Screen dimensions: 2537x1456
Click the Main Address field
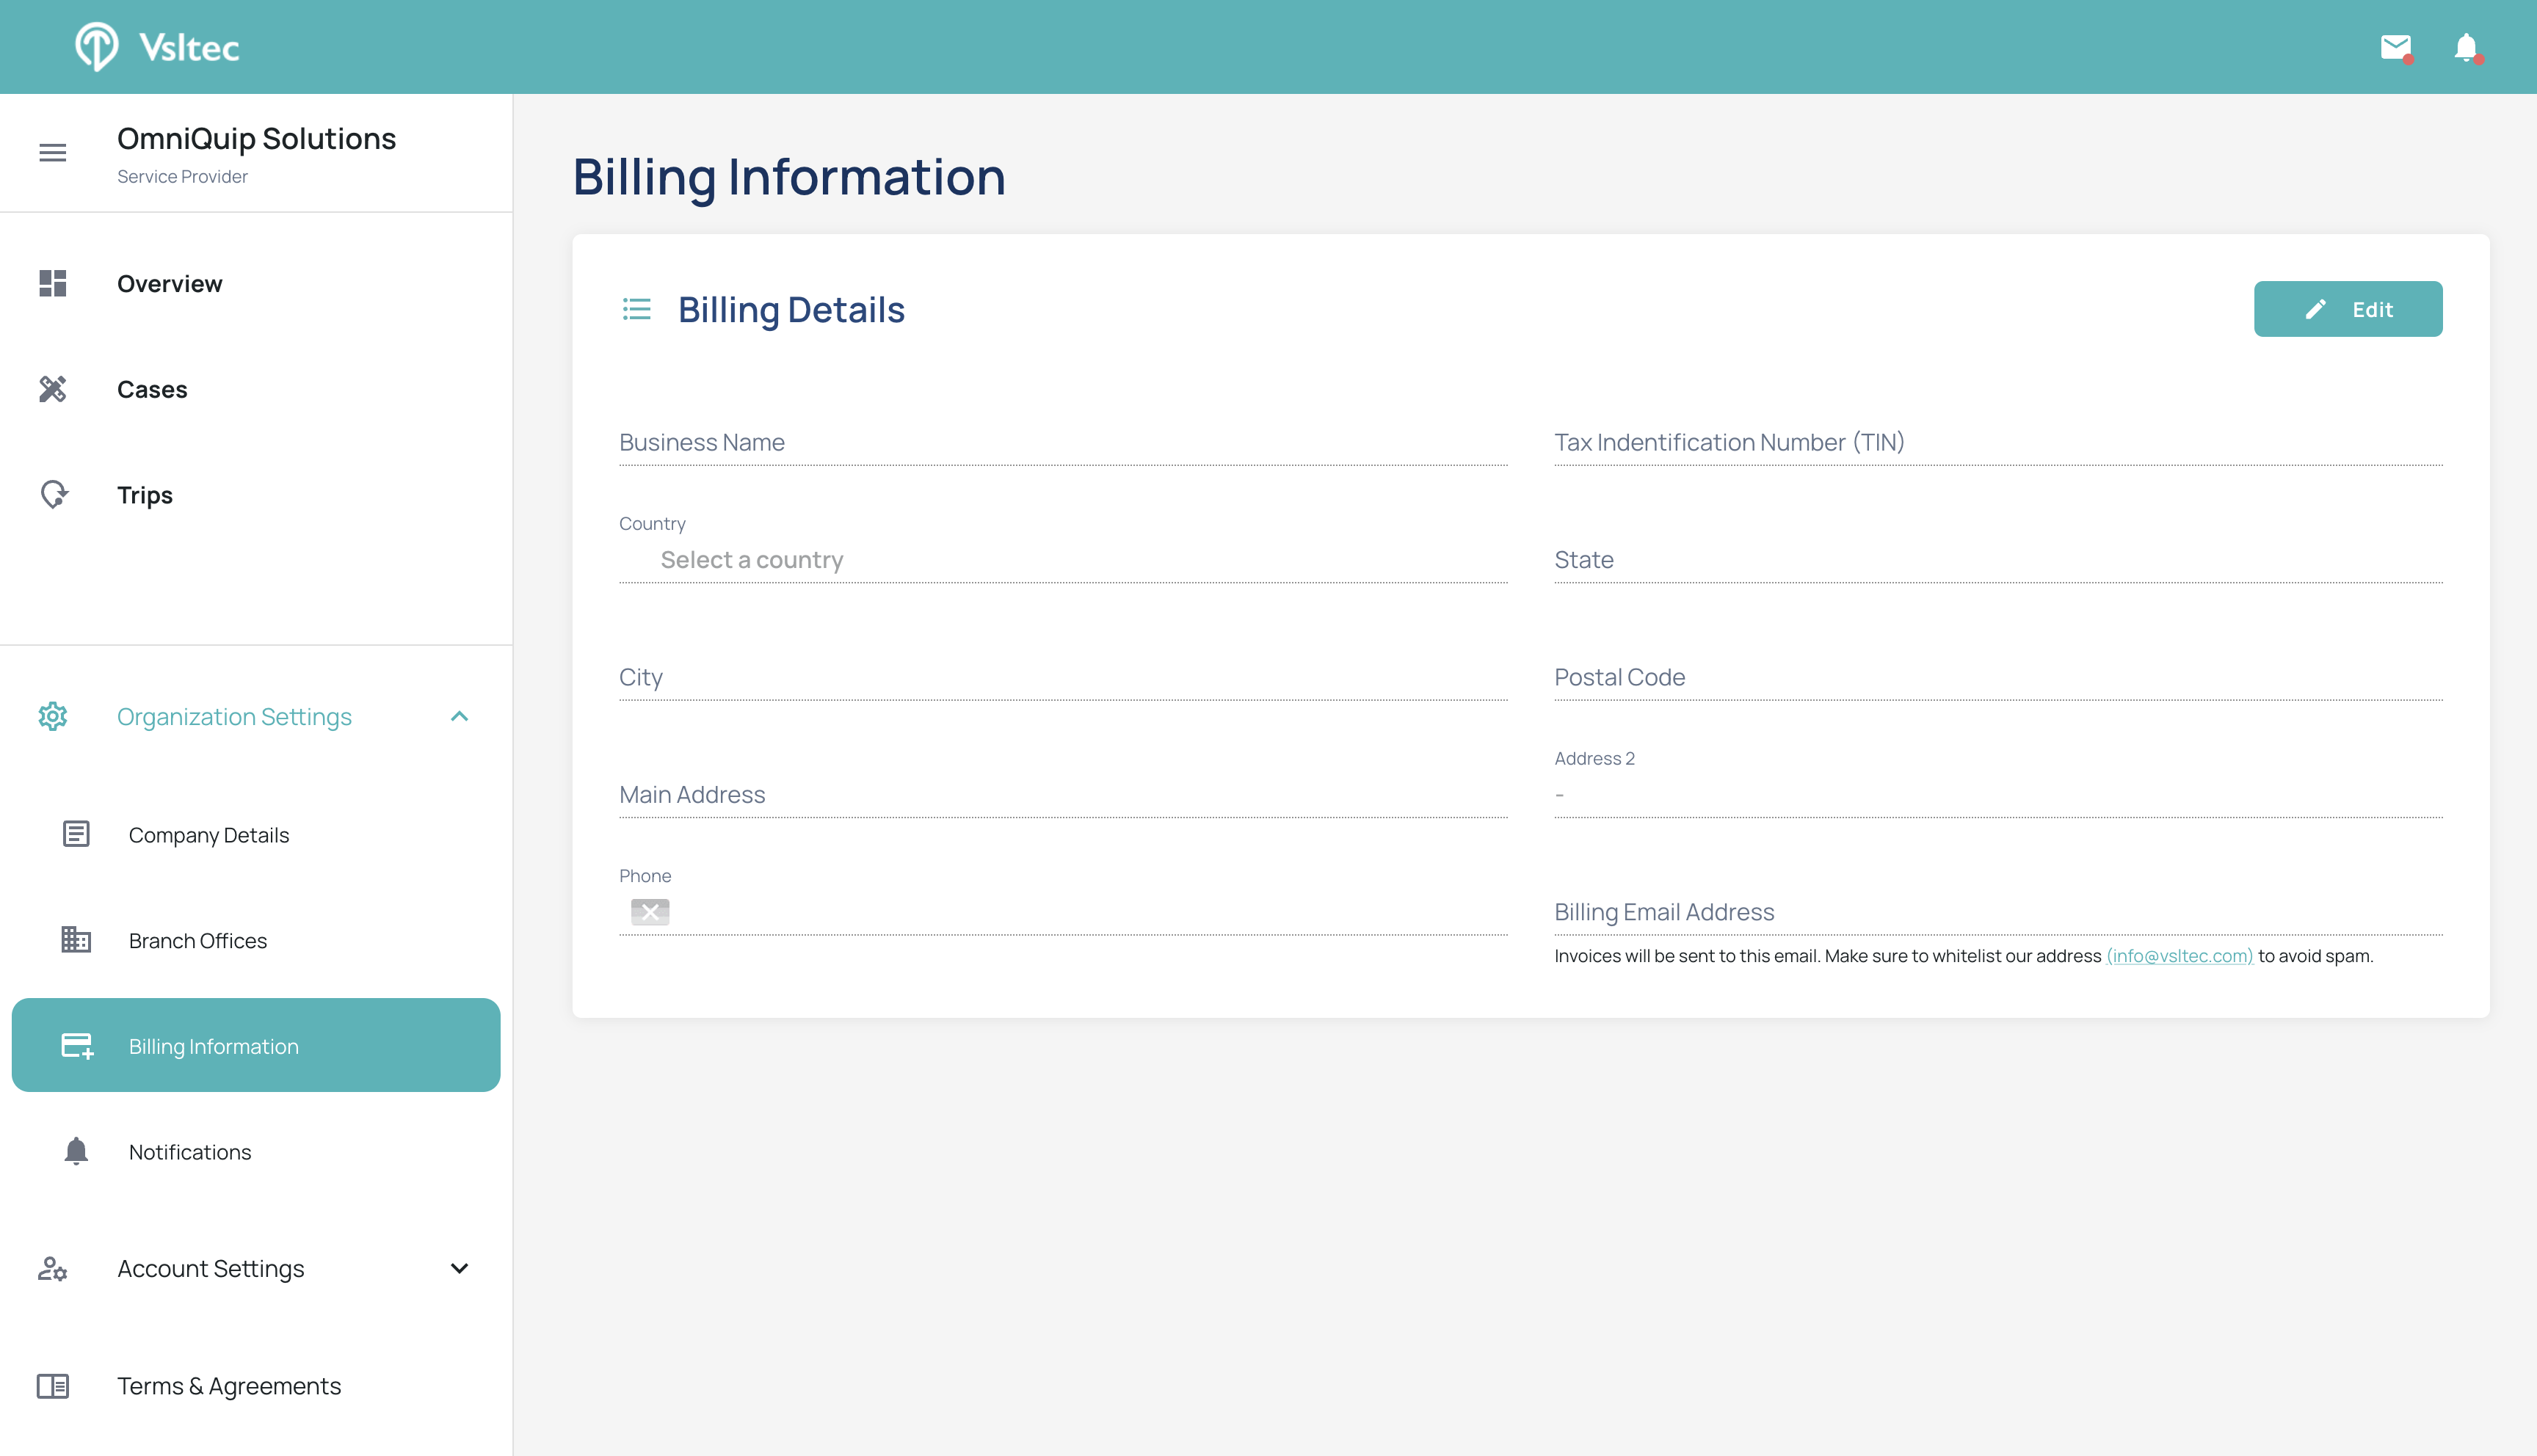click(x=1063, y=794)
